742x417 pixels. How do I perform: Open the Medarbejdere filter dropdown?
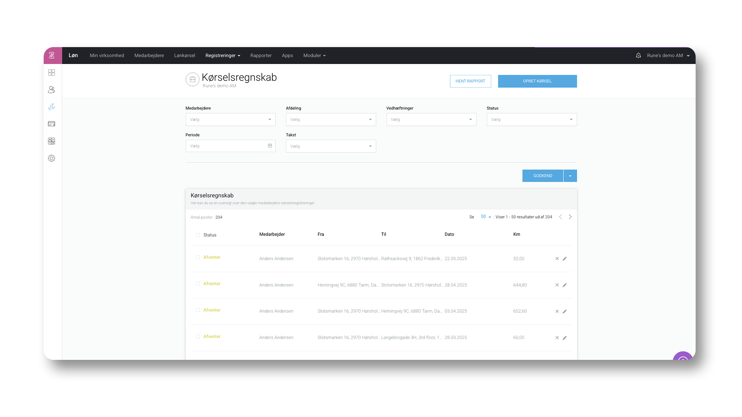(x=230, y=120)
